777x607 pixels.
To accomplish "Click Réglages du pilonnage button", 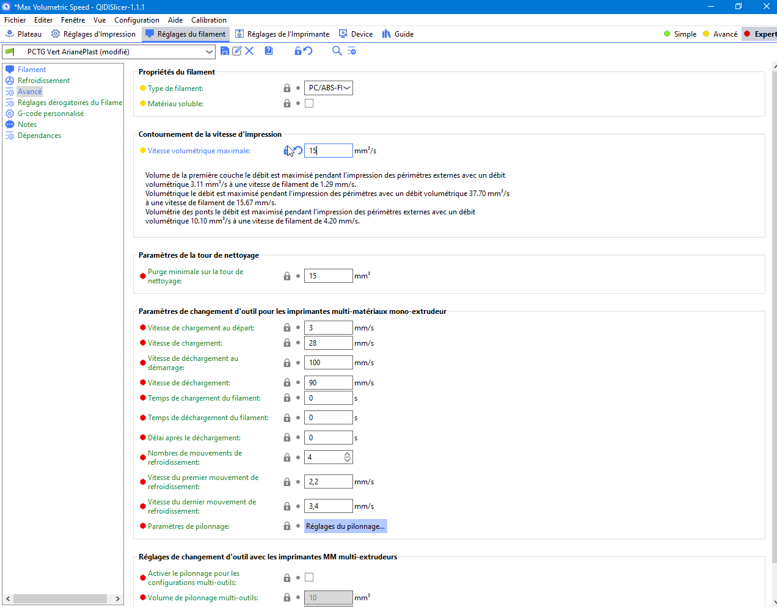I will coord(346,526).
